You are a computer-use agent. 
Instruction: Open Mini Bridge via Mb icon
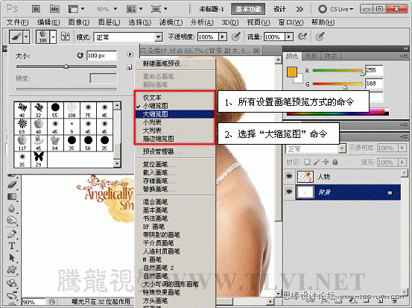click(x=54, y=9)
